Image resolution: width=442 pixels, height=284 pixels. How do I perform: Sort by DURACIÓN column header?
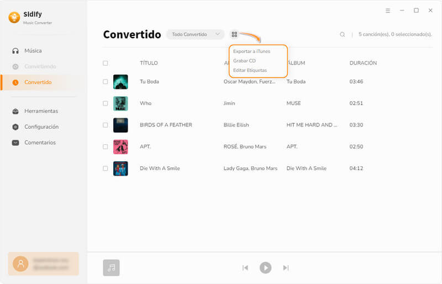(363, 63)
